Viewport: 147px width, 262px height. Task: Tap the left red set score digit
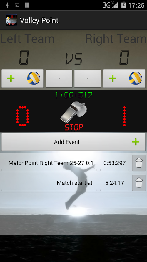(23, 116)
